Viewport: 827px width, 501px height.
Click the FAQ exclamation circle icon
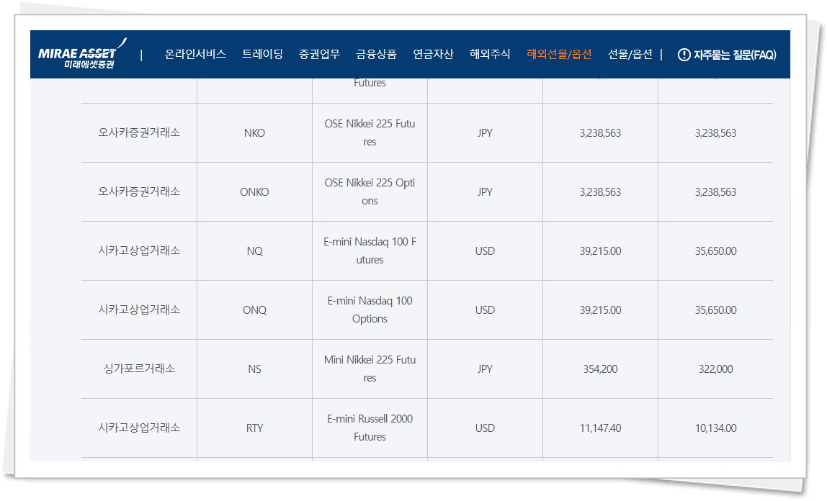point(684,55)
